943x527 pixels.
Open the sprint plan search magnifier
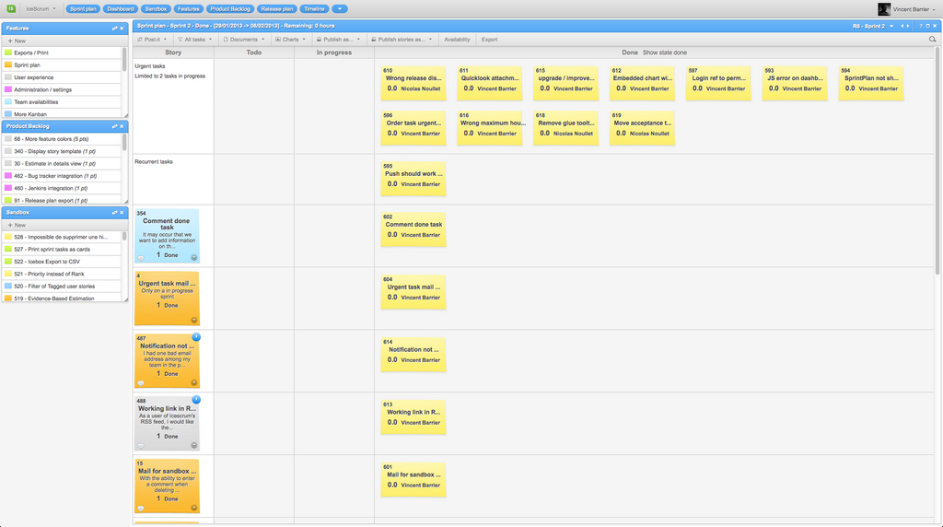coord(932,39)
